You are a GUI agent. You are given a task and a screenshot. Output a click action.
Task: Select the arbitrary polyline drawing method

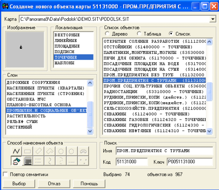click(16, 151)
